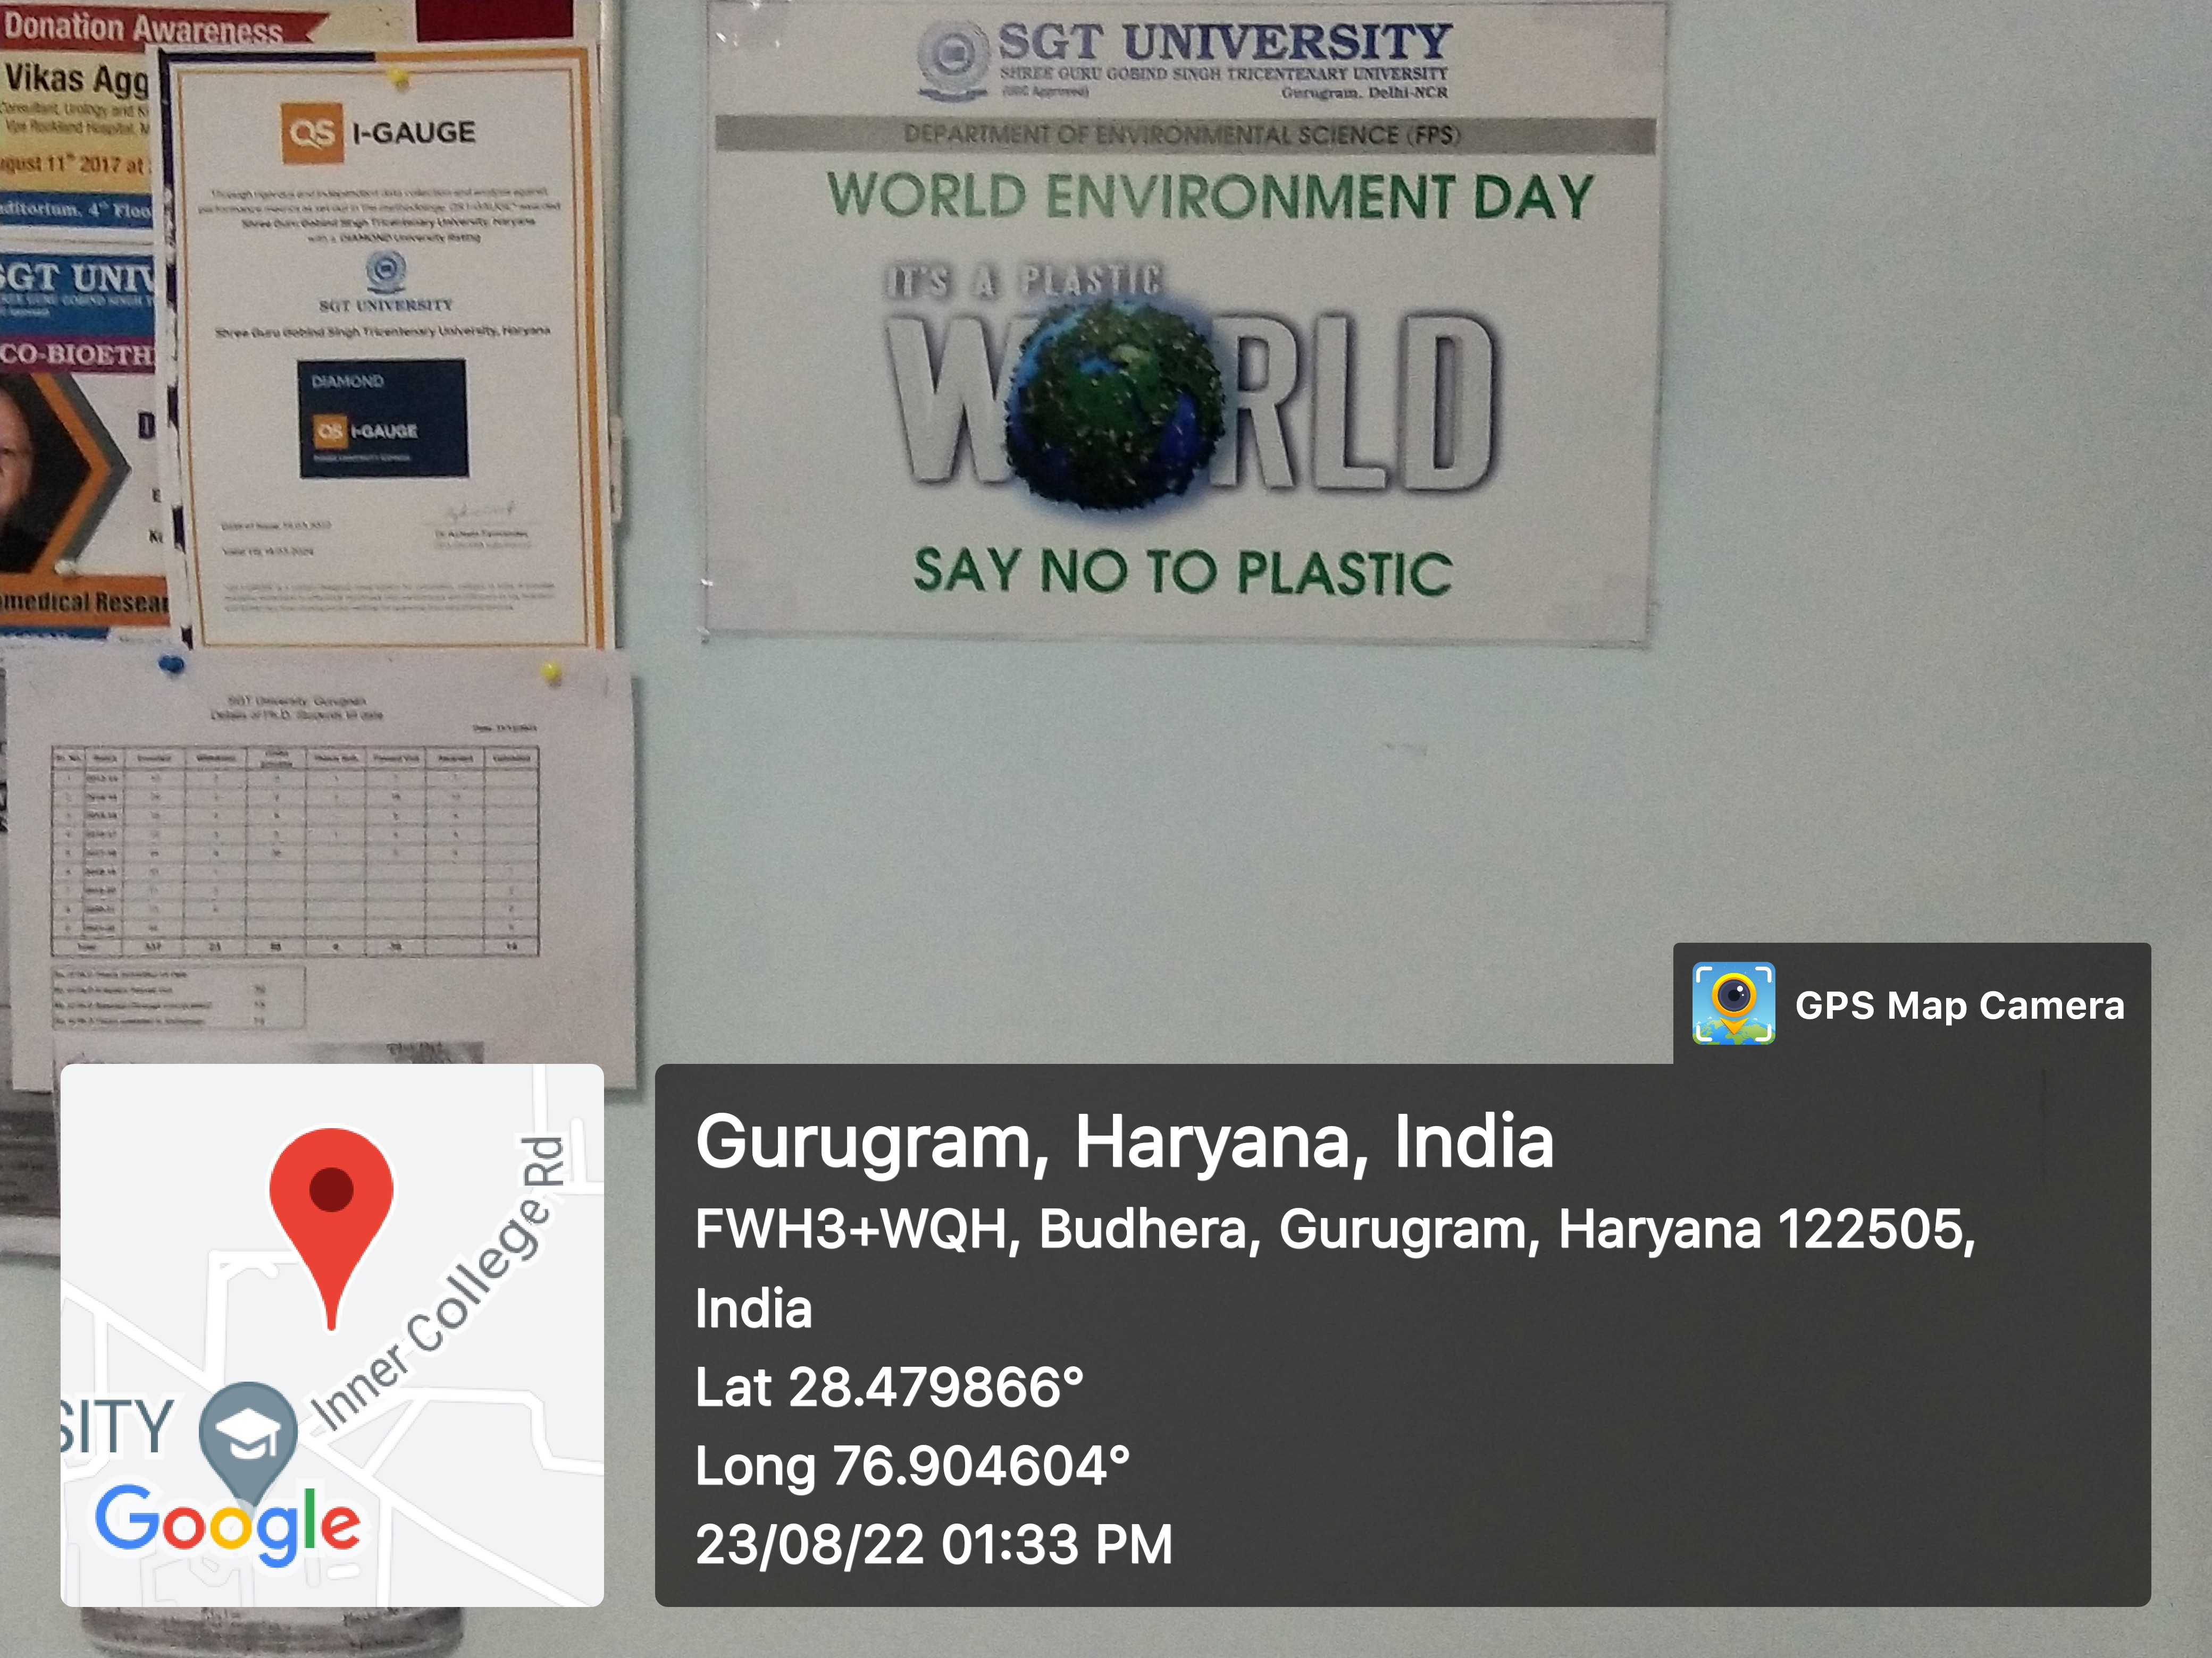The width and height of the screenshot is (2212, 1658).
Task: Click the 'Long 76.904604°' value
Action: point(912,1465)
